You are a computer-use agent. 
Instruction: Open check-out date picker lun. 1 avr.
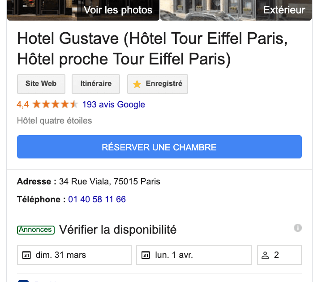tap(194, 255)
